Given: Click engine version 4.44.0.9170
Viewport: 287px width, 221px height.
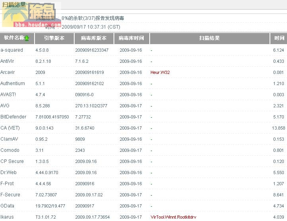Looking at the screenshot, I should pos(47,173).
